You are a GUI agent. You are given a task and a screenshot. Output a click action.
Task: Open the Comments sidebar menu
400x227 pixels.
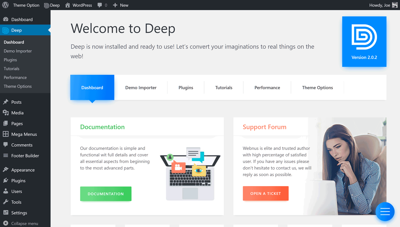[x=25, y=145]
